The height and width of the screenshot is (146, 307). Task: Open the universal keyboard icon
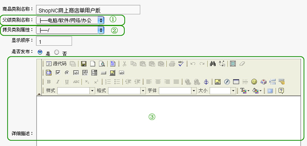[x=282, y=82]
